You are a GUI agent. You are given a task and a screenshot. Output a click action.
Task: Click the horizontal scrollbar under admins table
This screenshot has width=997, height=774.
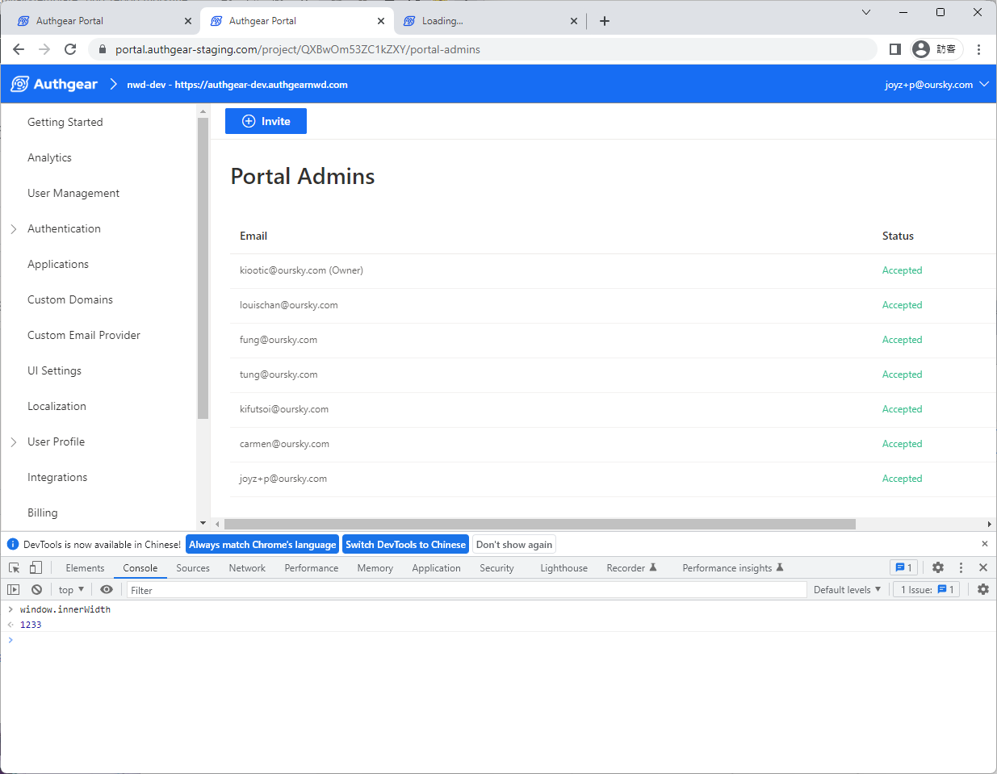coord(540,524)
